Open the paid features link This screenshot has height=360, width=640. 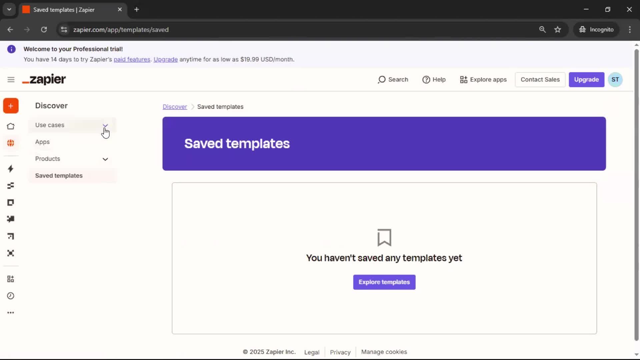tap(132, 59)
